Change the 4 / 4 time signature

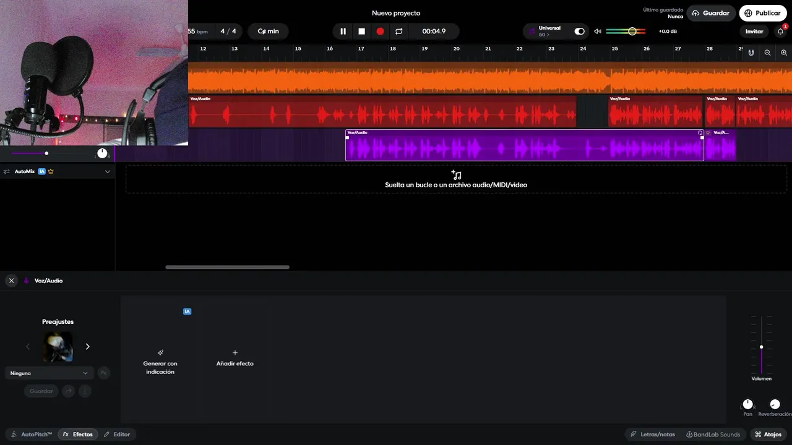click(x=228, y=32)
